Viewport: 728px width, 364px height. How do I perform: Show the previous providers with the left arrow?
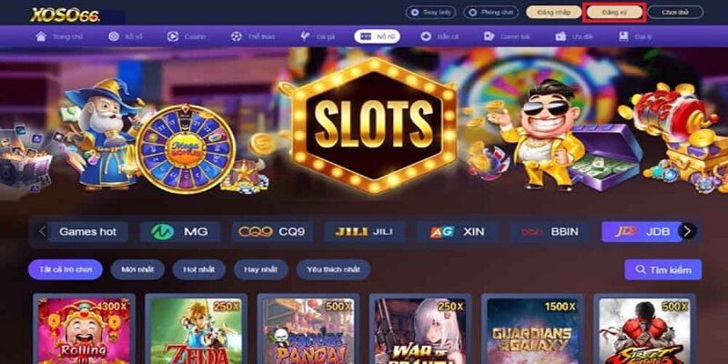(x=42, y=231)
